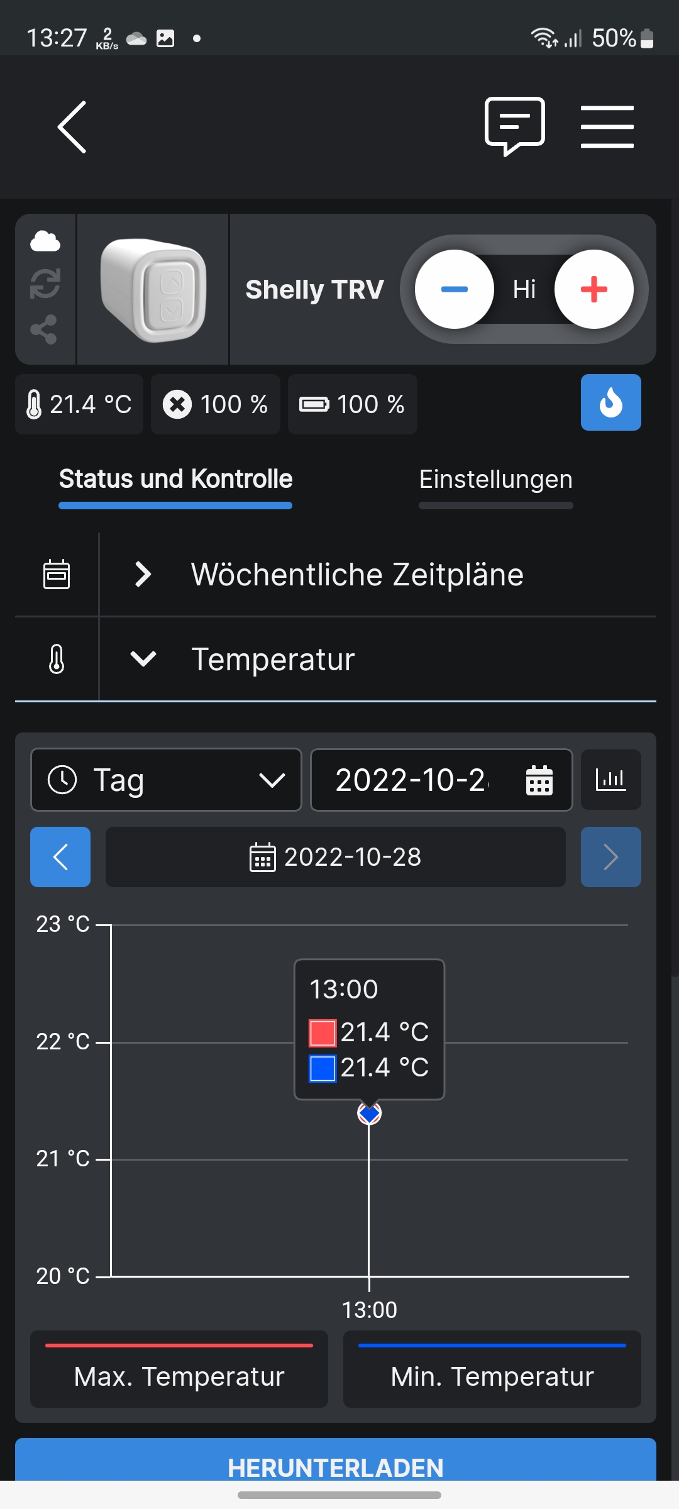This screenshot has height=1509, width=679.
Task: Open the Tag period dropdown
Action: click(166, 780)
